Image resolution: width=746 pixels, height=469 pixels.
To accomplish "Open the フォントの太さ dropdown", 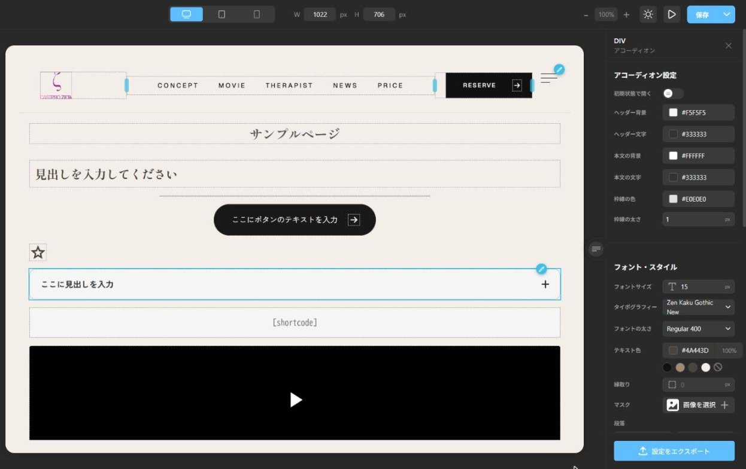I will click(x=699, y=329).
